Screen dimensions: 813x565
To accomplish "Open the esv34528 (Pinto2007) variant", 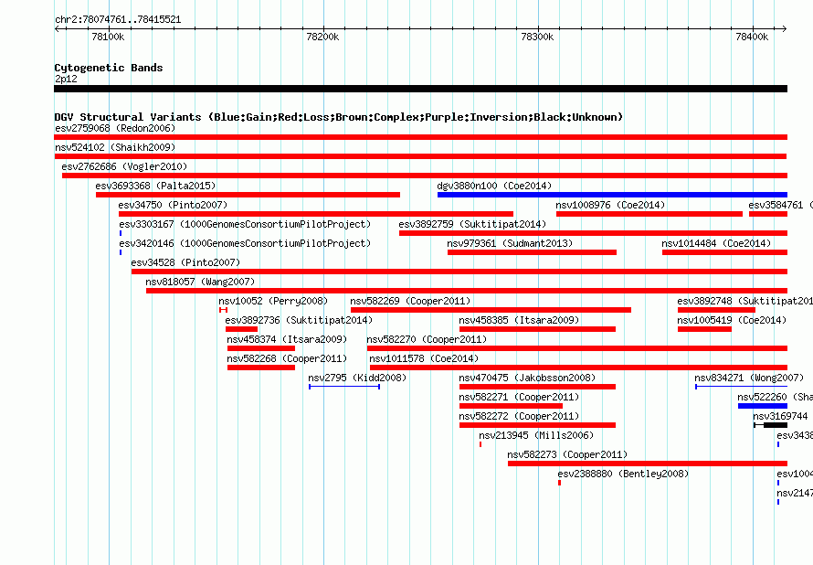I will (459, 272).
